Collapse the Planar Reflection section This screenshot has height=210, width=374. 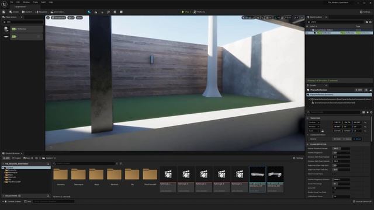(x=308, y=144)
